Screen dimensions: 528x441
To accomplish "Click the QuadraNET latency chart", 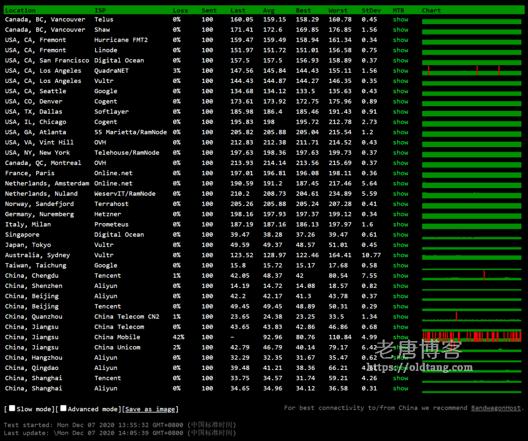I will 471,71.
